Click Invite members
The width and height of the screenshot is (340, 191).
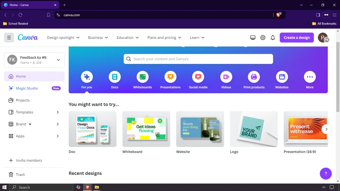pyautogui.click(x=34, y=160)
